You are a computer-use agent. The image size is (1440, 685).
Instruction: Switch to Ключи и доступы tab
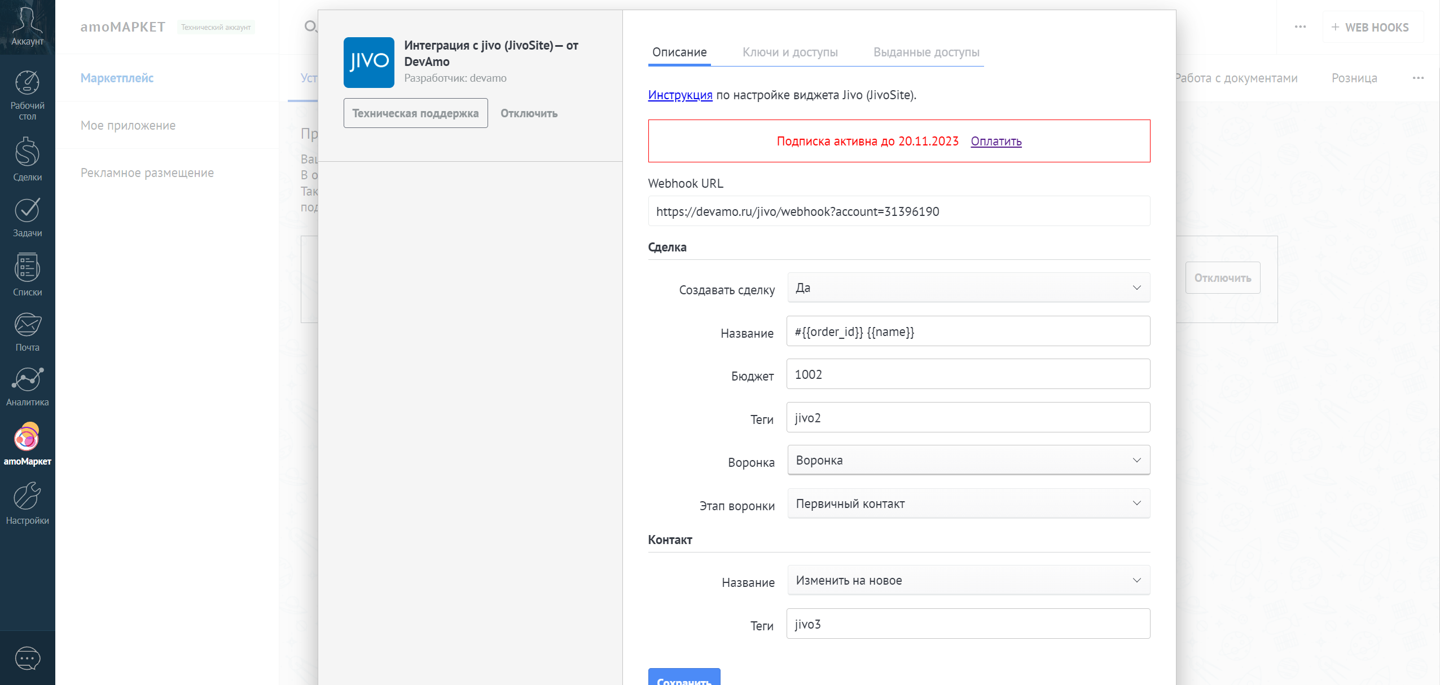click(x=789, y=52)
